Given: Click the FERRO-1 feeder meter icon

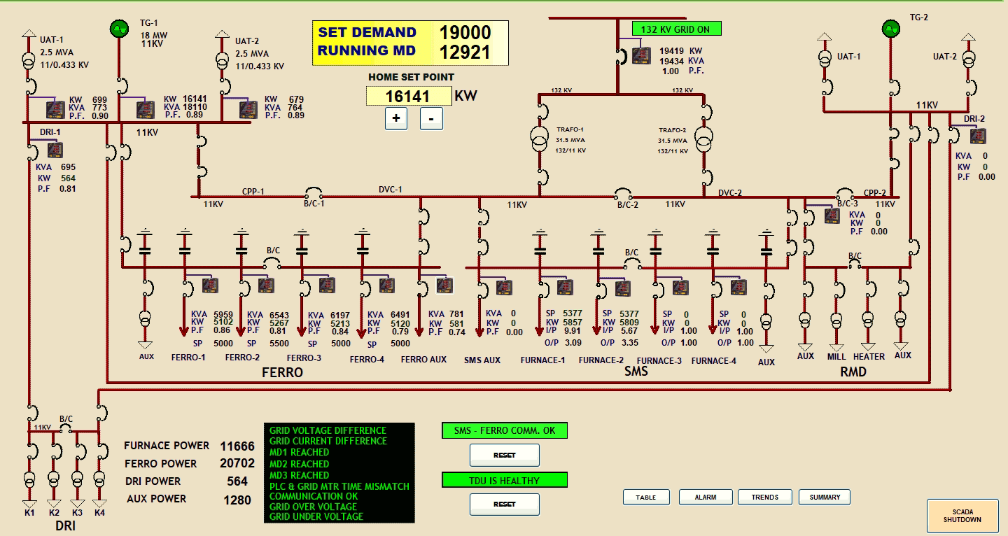Looking at the screenshot, I should pos(211,285).
